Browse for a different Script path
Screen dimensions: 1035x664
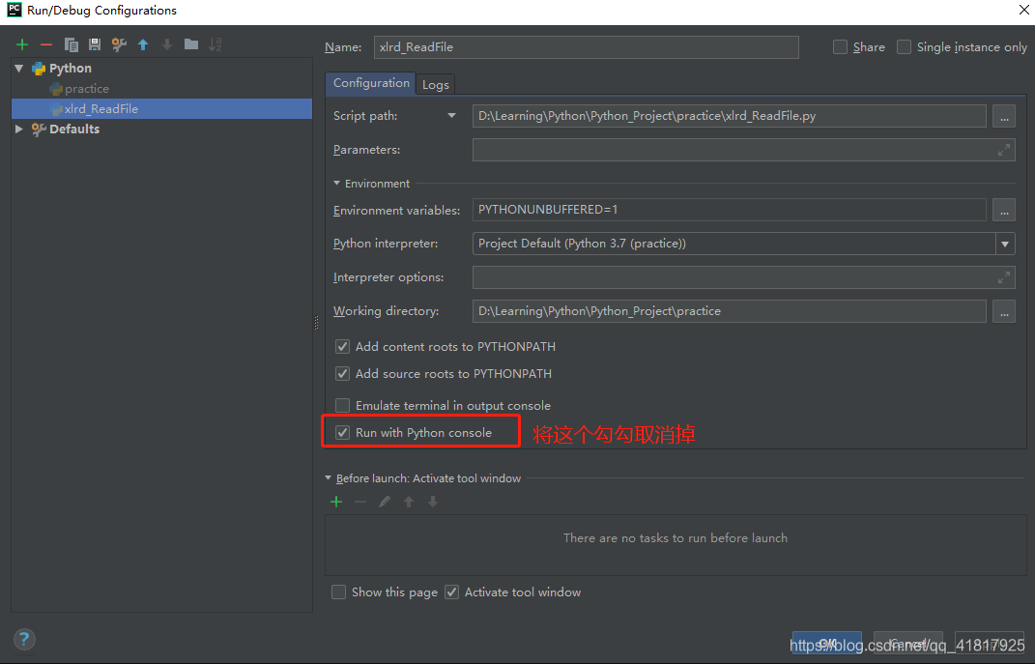(1003, 115)
